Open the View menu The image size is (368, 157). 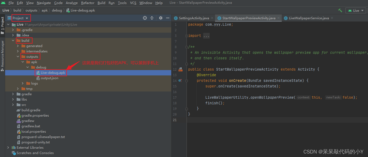(x=30, y=3)
